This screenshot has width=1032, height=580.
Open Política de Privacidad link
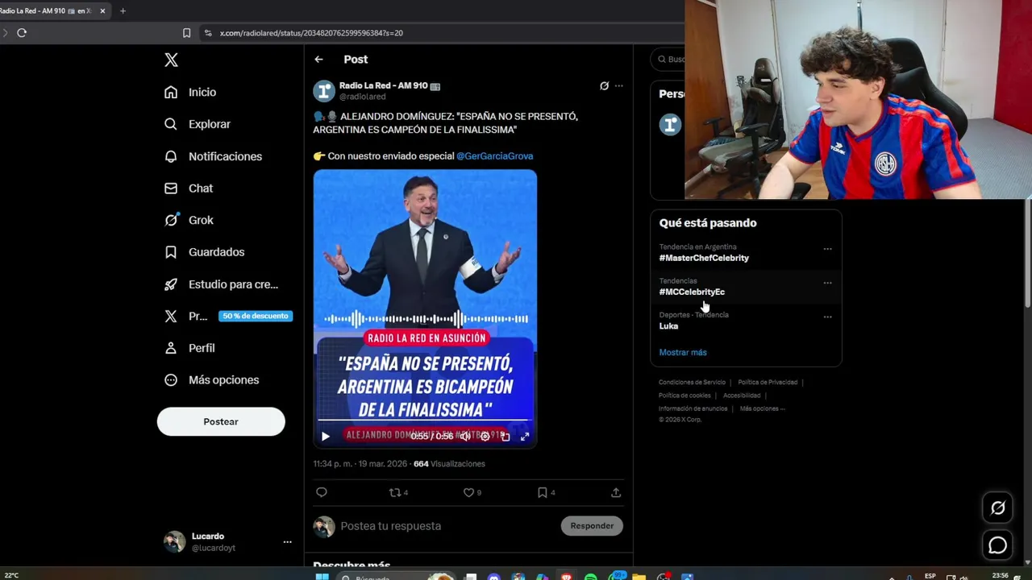768,382
